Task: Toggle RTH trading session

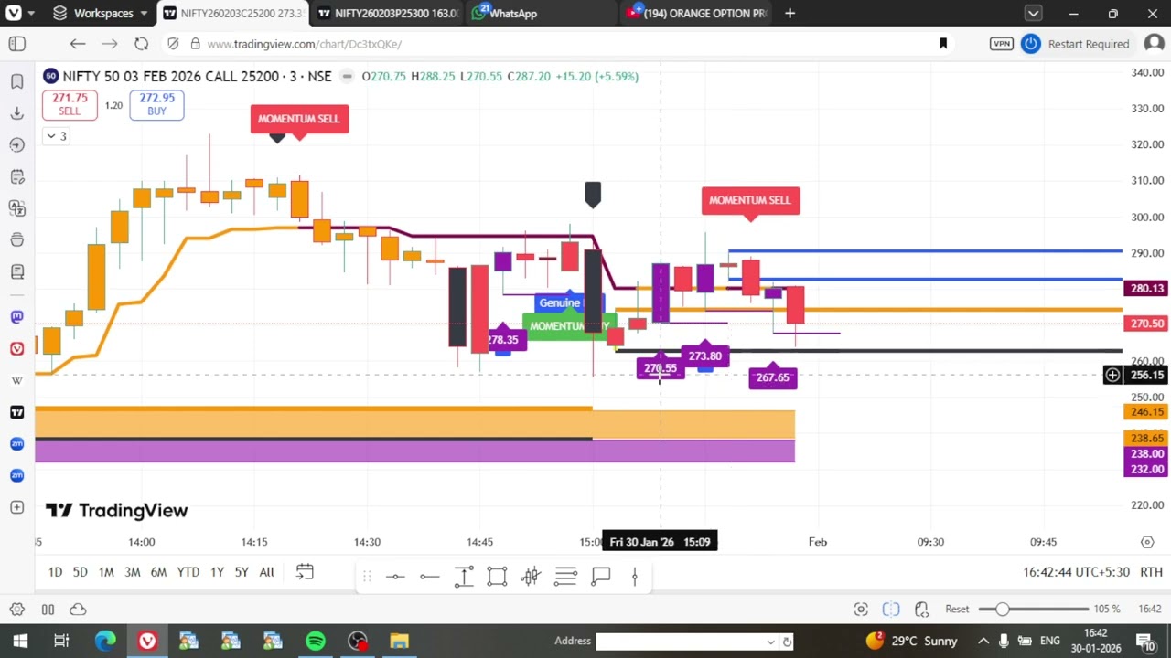Action: pos(1151,572)
